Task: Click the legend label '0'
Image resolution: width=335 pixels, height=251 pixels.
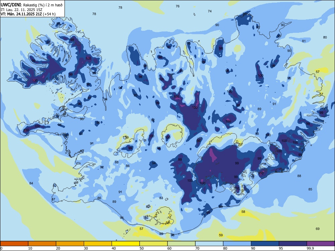Action: pos(1,248)
